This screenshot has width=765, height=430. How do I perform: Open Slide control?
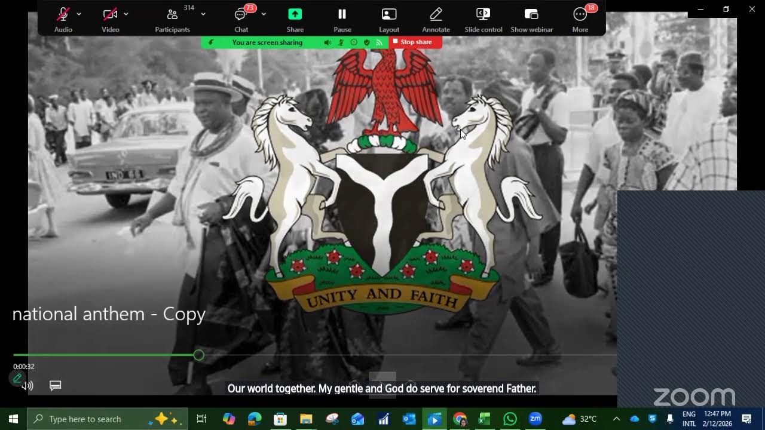[484, 19]
